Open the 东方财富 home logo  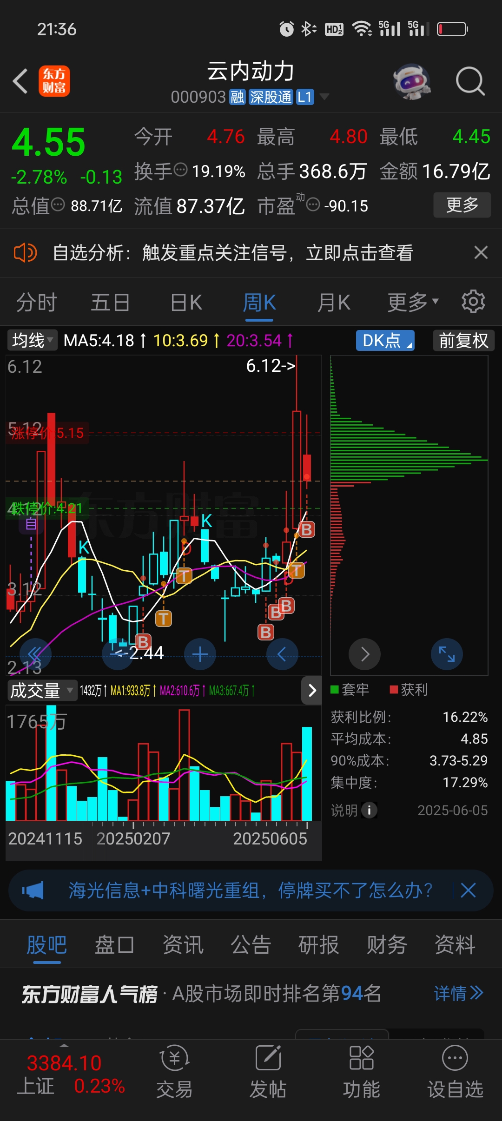coord(54,81)
